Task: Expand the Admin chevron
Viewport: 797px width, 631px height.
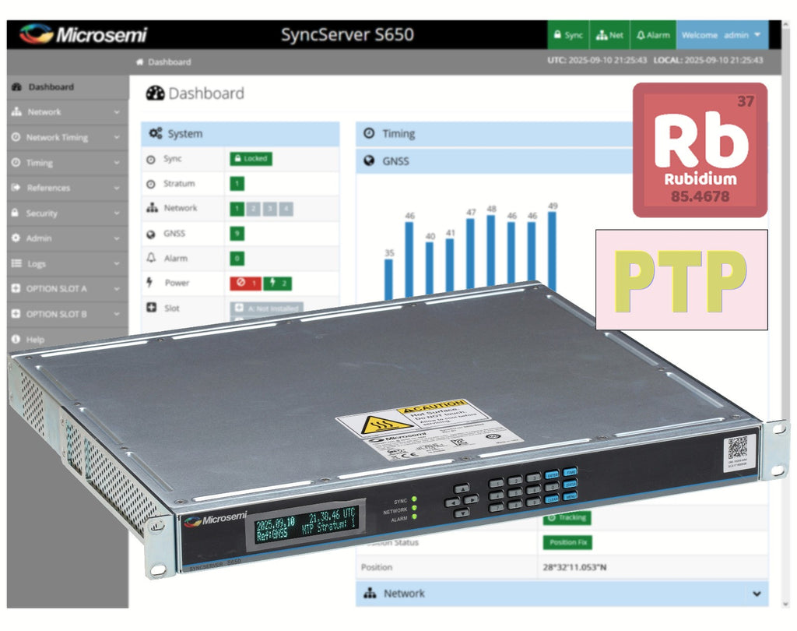Action: click(x=117, y=238)
